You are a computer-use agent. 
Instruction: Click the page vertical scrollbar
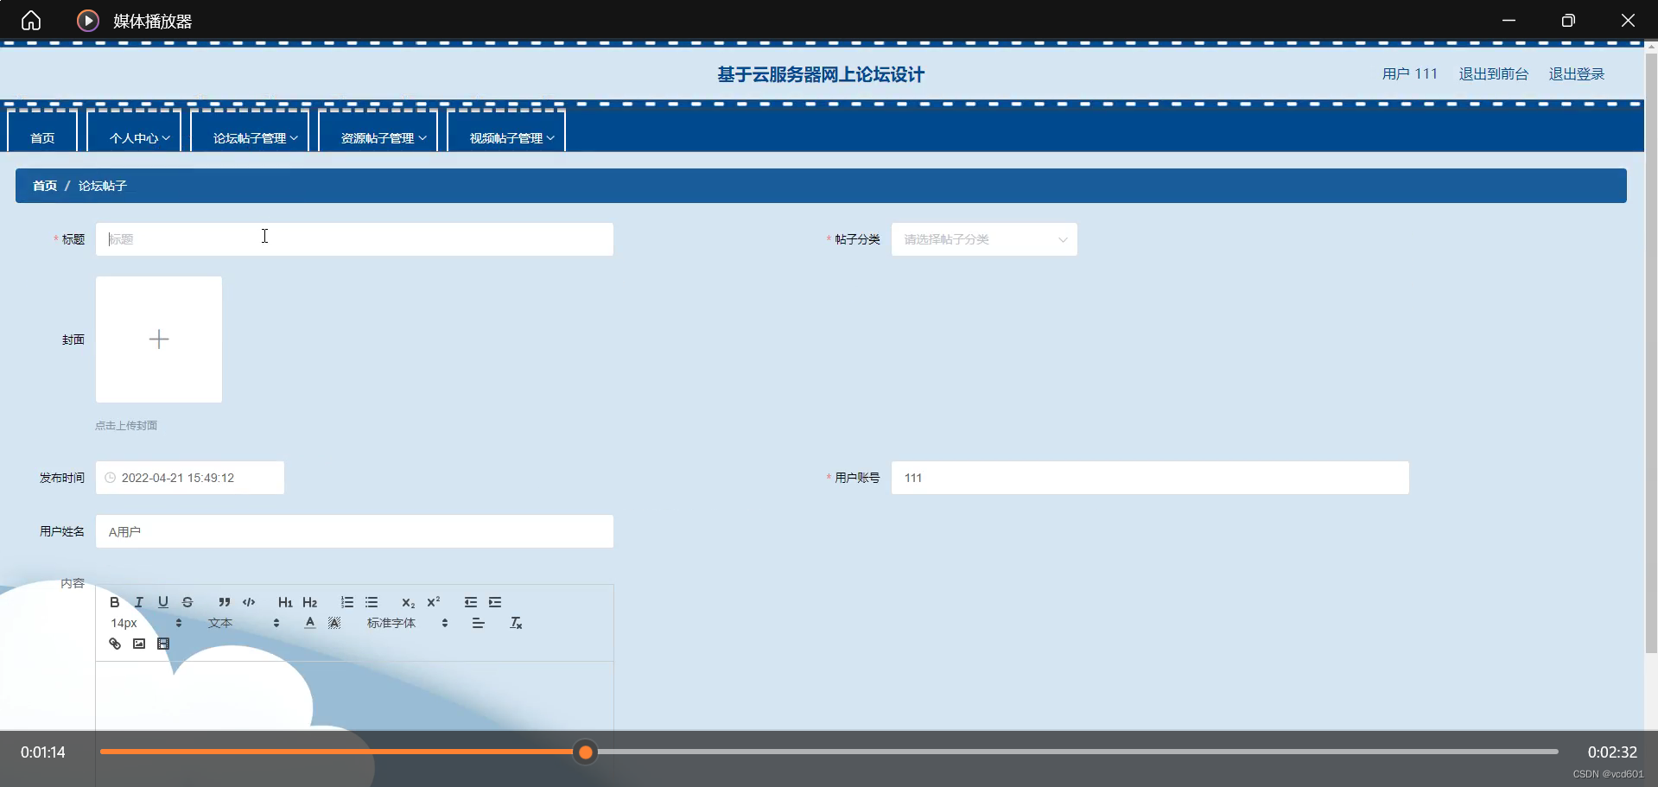pos(1651,354)
